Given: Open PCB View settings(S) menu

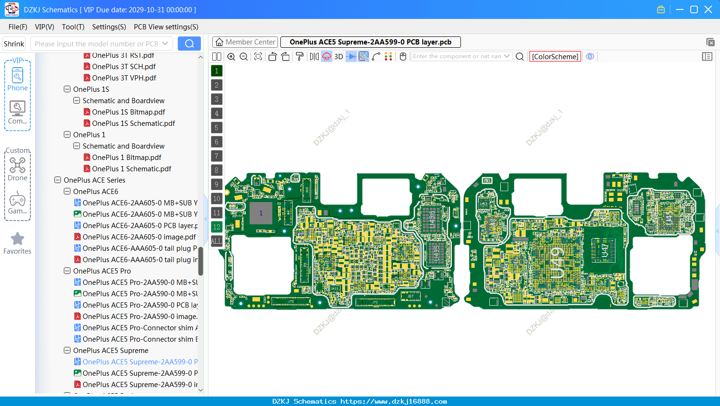Looking at the screenshot, I should [x=166, y=27].
